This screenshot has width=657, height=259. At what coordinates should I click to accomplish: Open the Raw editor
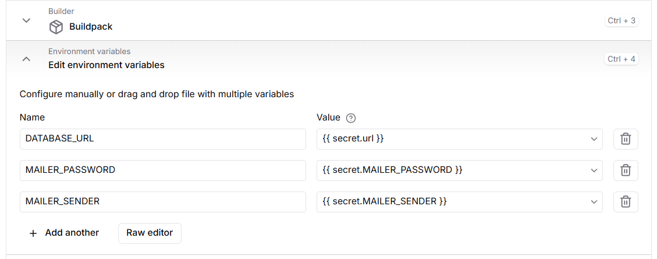tap(150, 233)
